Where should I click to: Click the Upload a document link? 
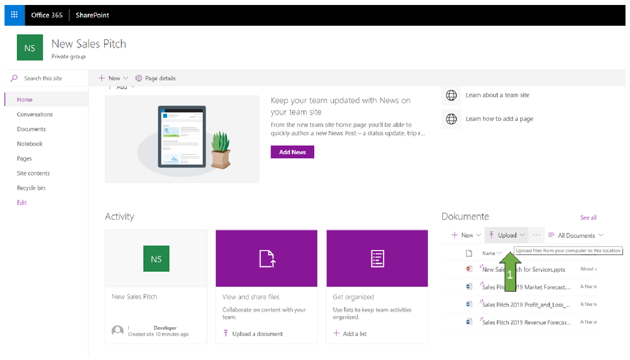click(x=257, y=334)
